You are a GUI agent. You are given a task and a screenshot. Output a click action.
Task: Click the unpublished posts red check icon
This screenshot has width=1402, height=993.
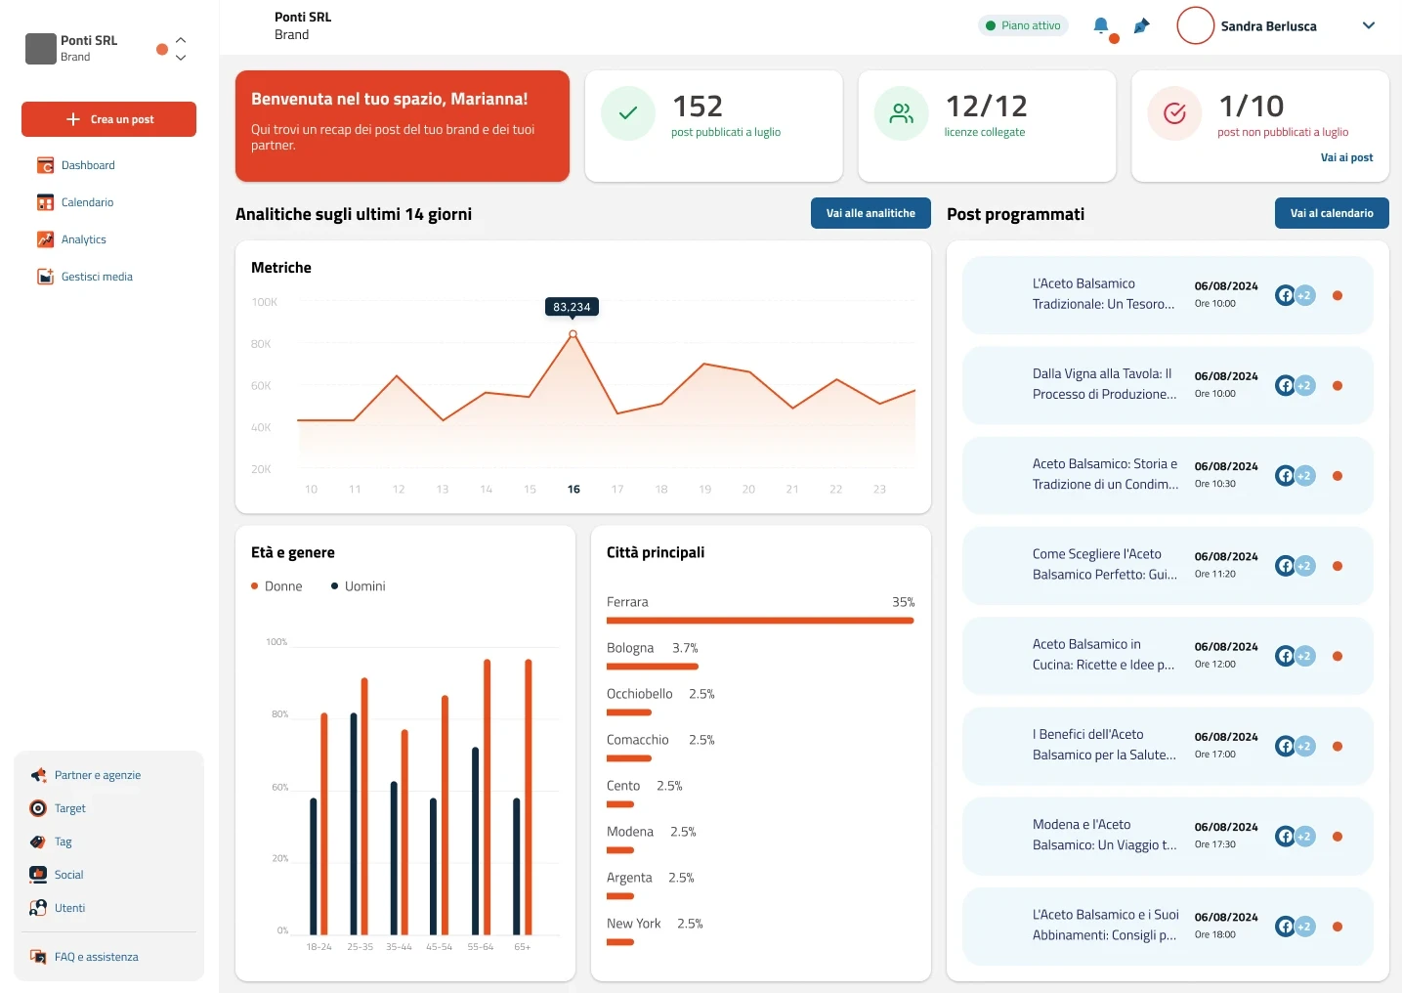point(1175,113)
